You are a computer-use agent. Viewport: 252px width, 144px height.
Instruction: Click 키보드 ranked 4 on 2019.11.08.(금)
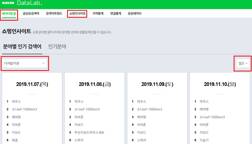point(79,125)
